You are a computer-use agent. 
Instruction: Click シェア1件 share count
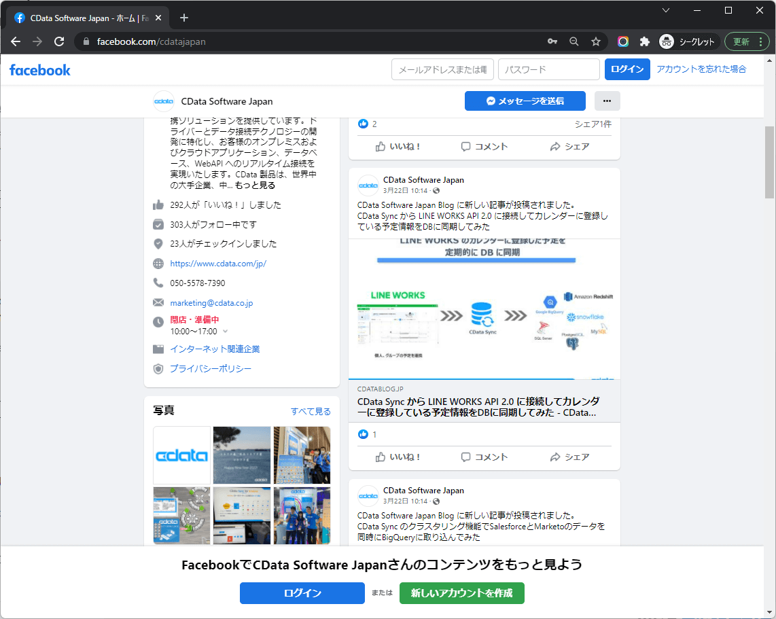click(593, 124)
